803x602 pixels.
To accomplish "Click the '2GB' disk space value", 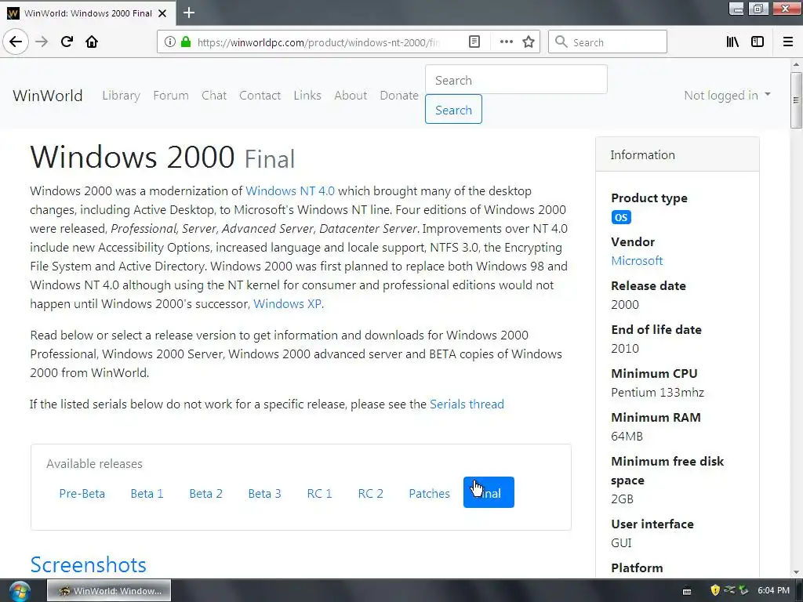I will coord(622,499).
